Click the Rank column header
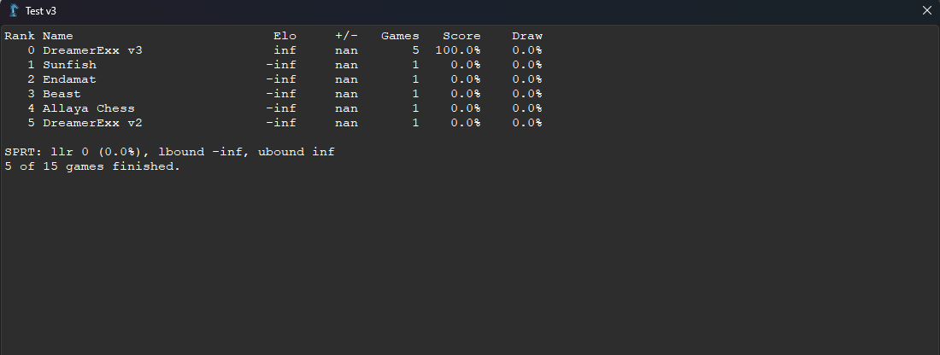 pyautogui.click(x=20, y=36)
